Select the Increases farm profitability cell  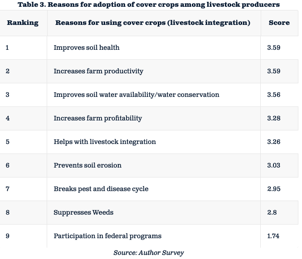[97, 118]
